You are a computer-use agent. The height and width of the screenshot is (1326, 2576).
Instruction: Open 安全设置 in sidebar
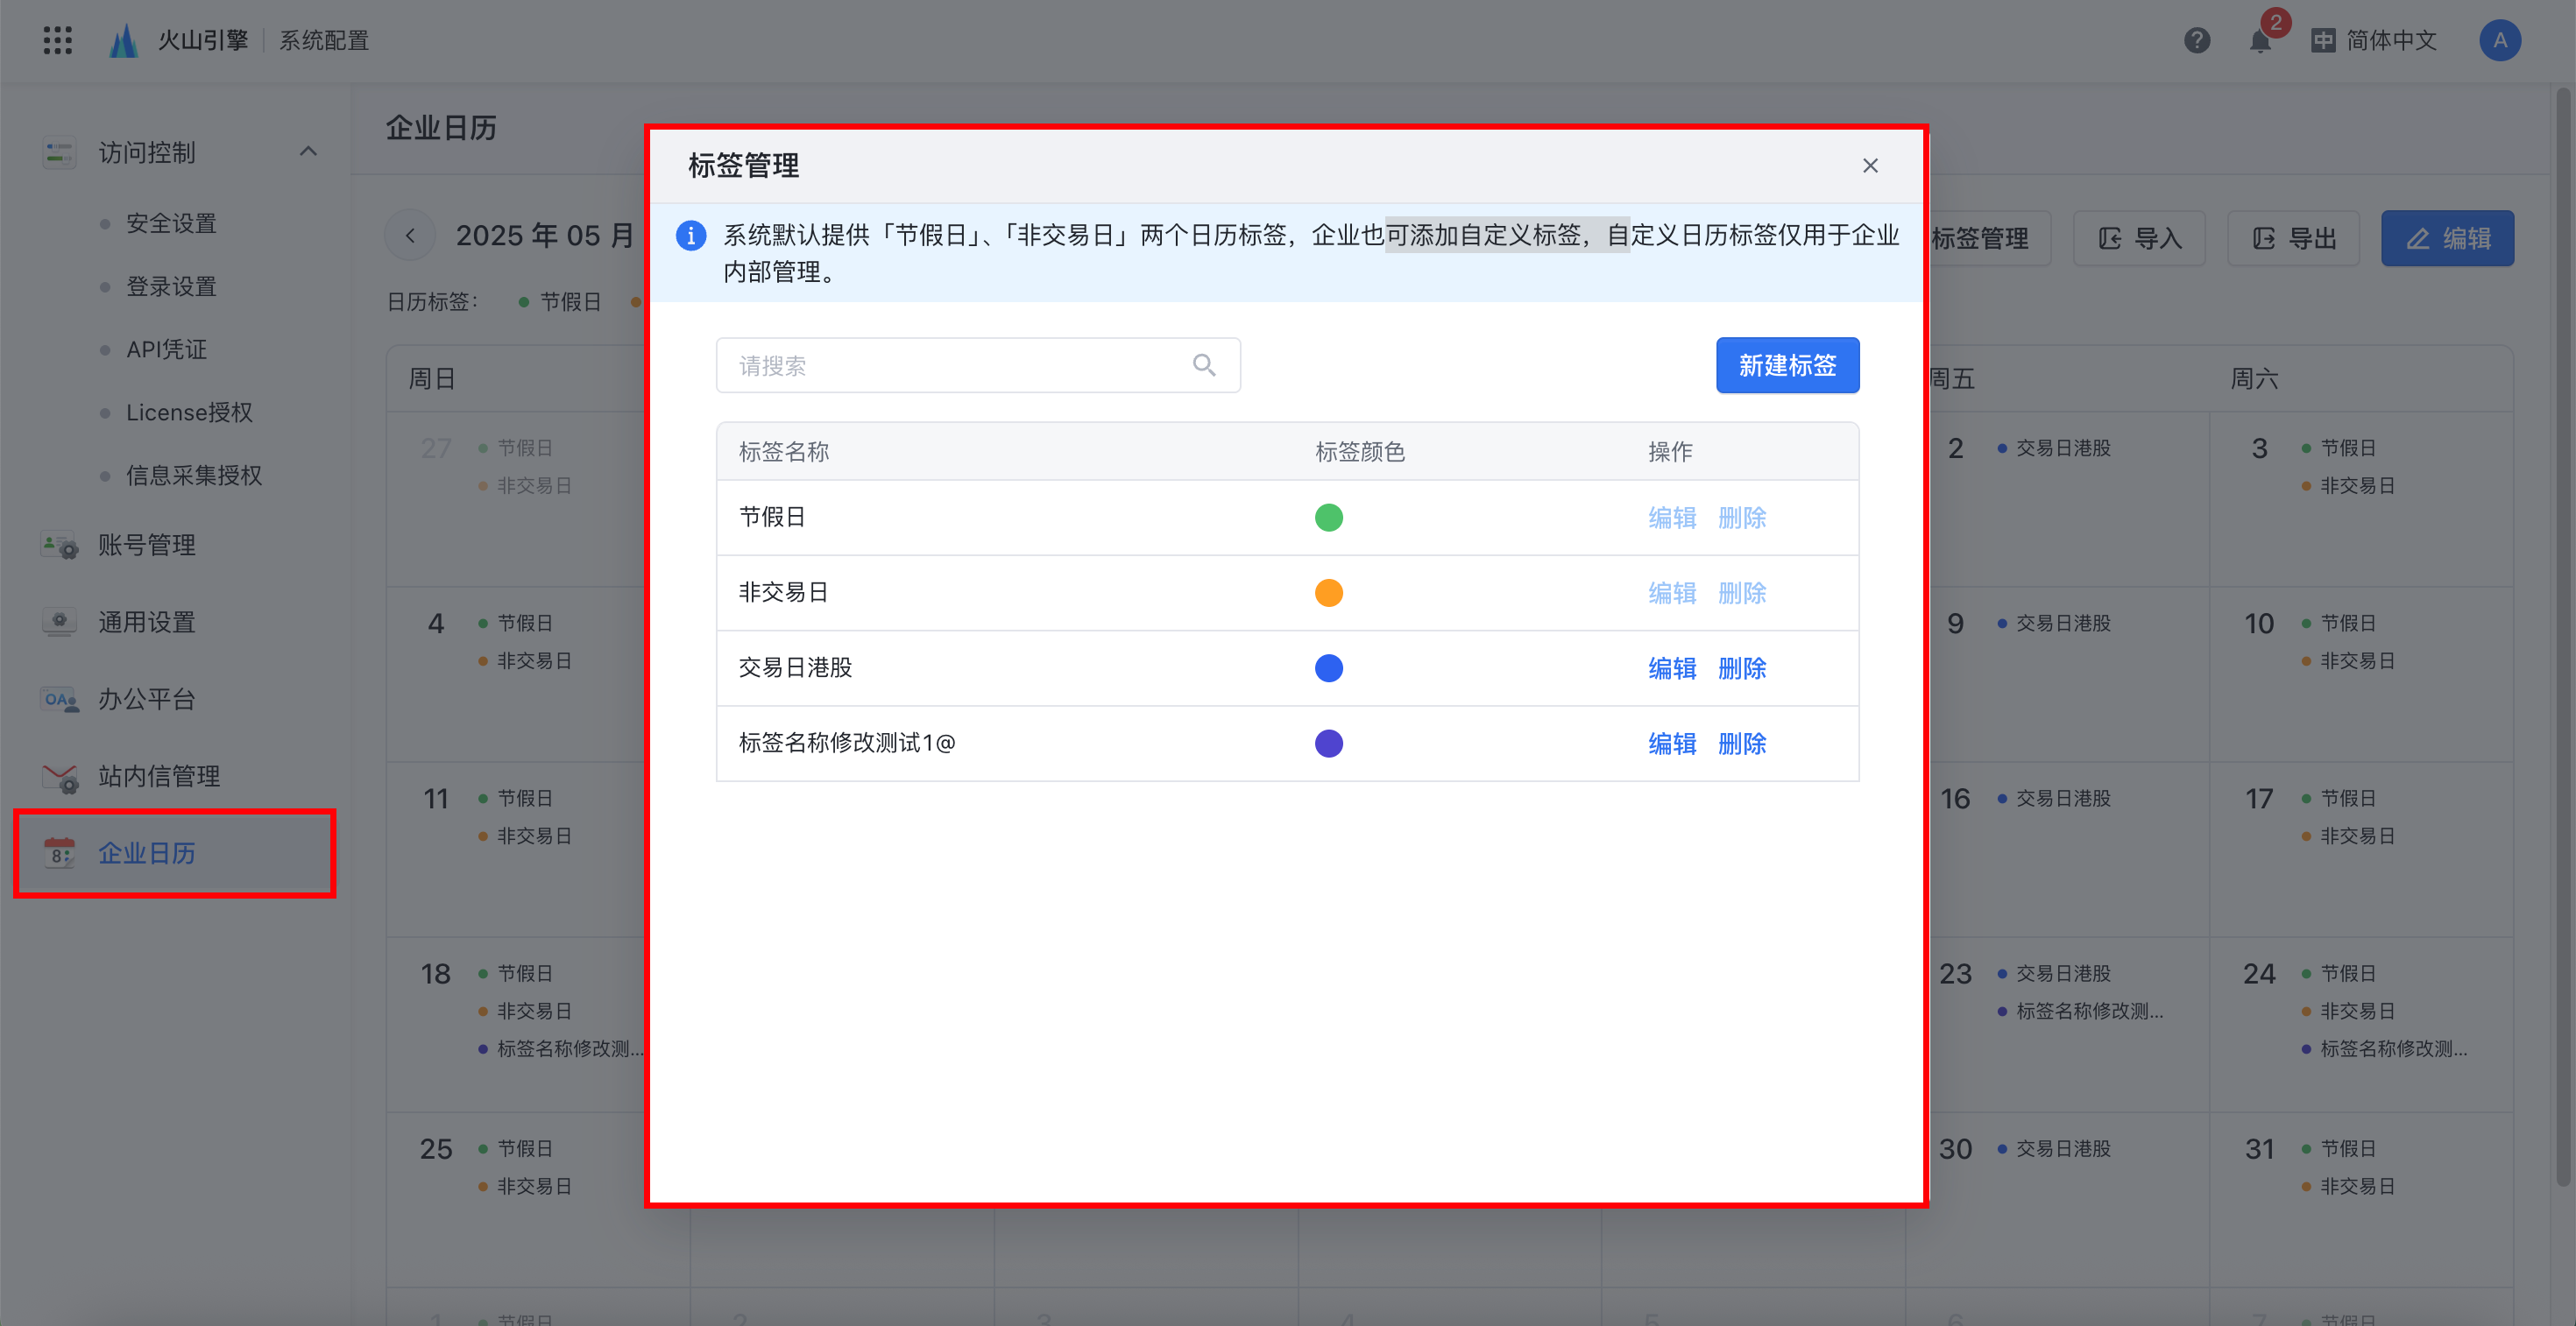point(171,222)
